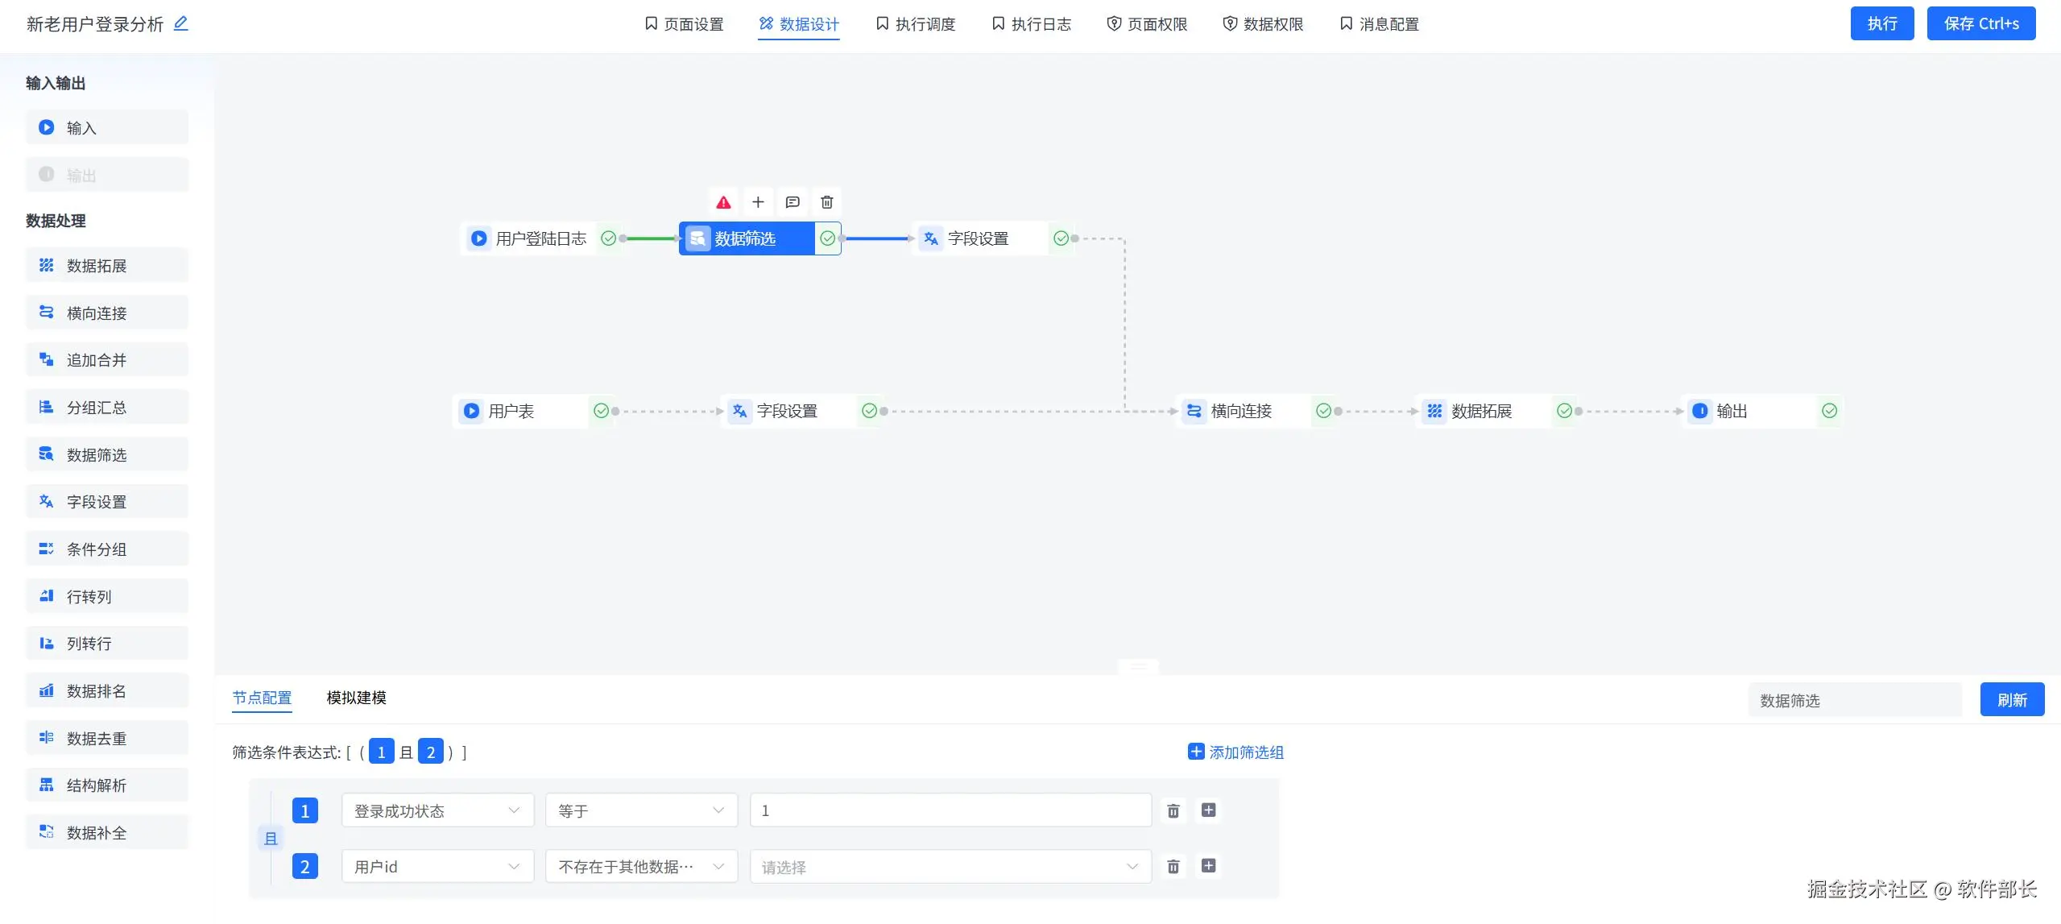Switch to 模拟建模 tab

coord(356,698)
